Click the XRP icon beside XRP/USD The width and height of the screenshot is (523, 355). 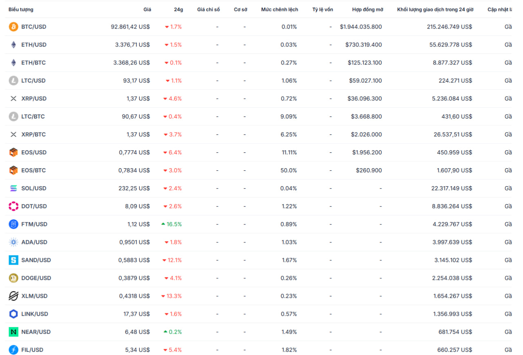point(13,99)
